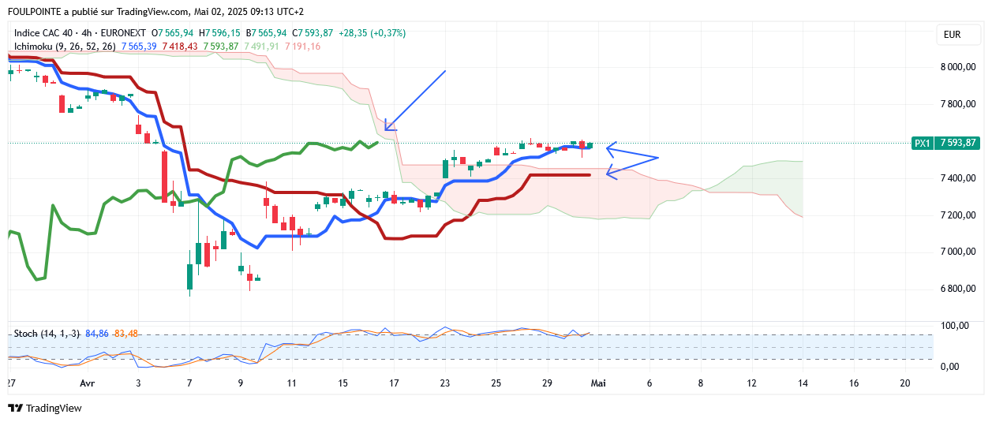Click the '16' date label on time axis
The width and height of the screenshot is (992, 422).
[854, 383]
